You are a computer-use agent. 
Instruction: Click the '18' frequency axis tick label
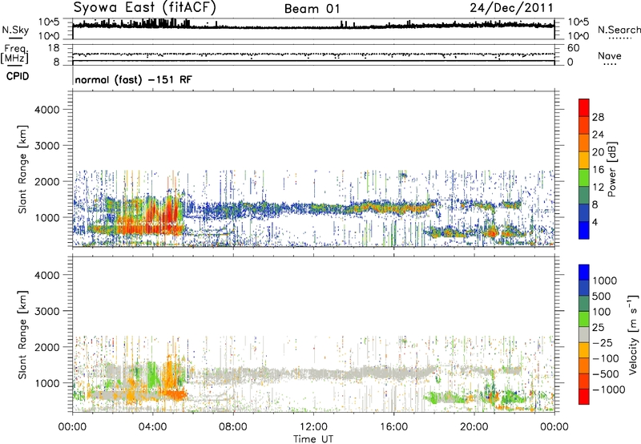click(54, 48)
